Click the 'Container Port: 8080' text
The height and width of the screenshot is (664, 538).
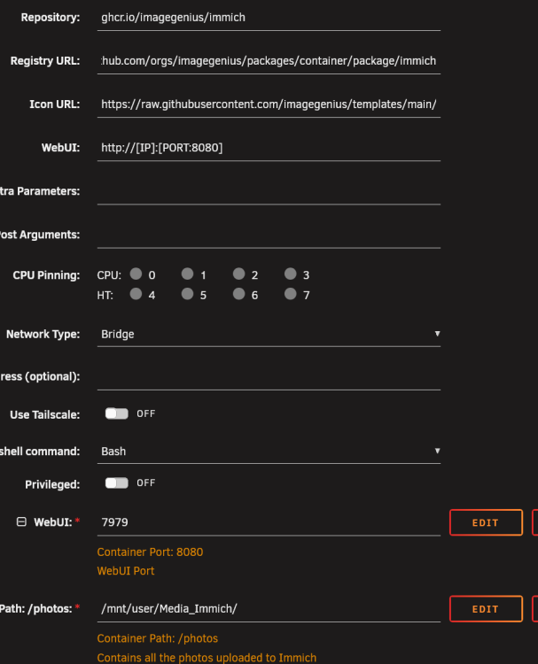click(x=150, y=552)
